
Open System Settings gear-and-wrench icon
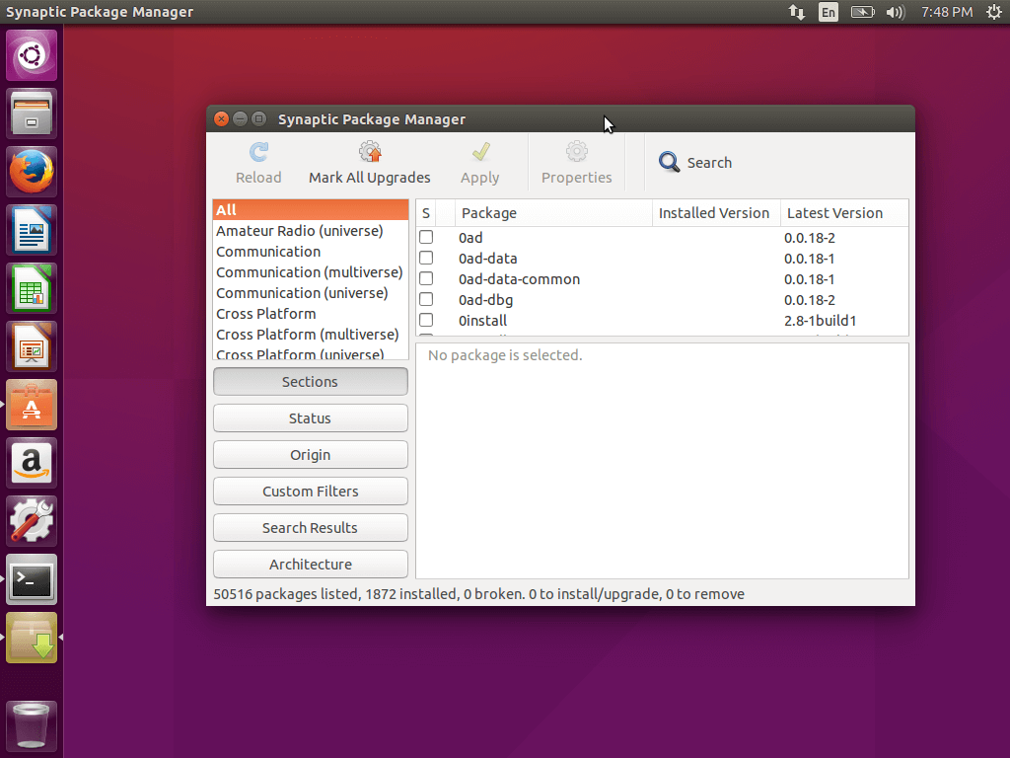[x=32, y=521]
